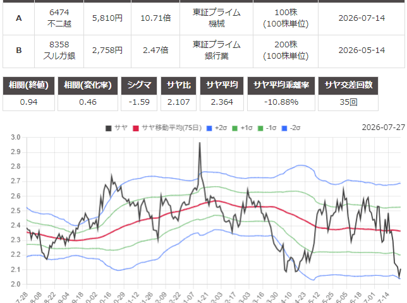Click the chart date label 2026-07-27
Screen dimensions: 407x303
(384, 128)
